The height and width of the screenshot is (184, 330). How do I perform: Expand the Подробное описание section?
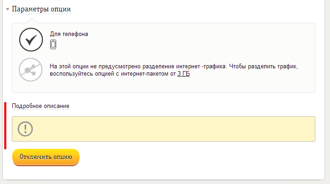(41, 106)
